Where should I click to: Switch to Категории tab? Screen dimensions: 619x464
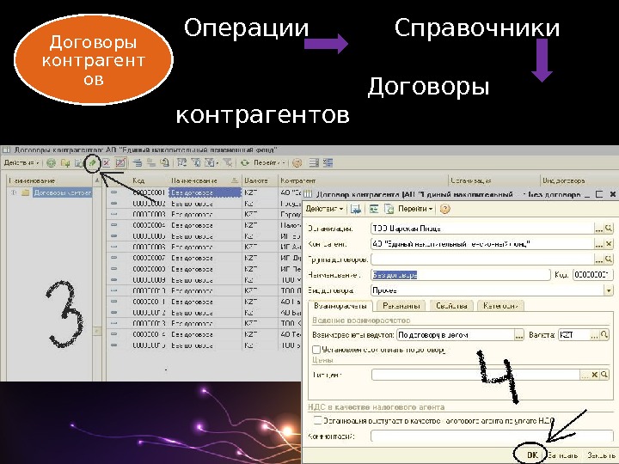(501, 306)
